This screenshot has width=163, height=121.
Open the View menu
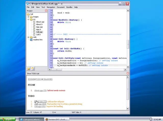pos(38,7)
